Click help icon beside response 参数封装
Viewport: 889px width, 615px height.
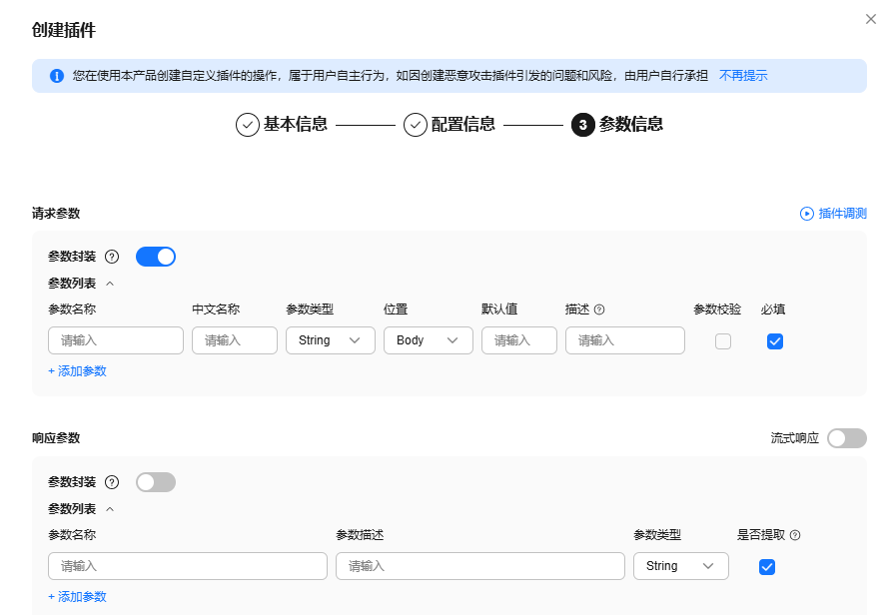tap(112, 482)
